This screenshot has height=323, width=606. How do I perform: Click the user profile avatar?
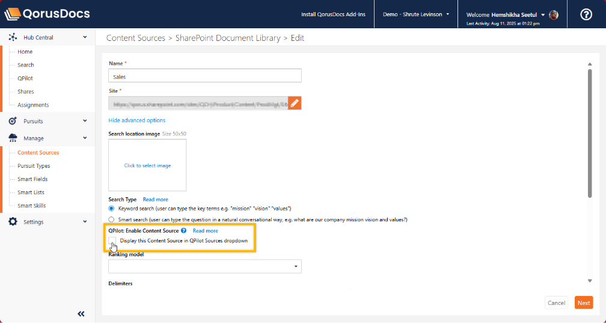click(x=554, y=14)
